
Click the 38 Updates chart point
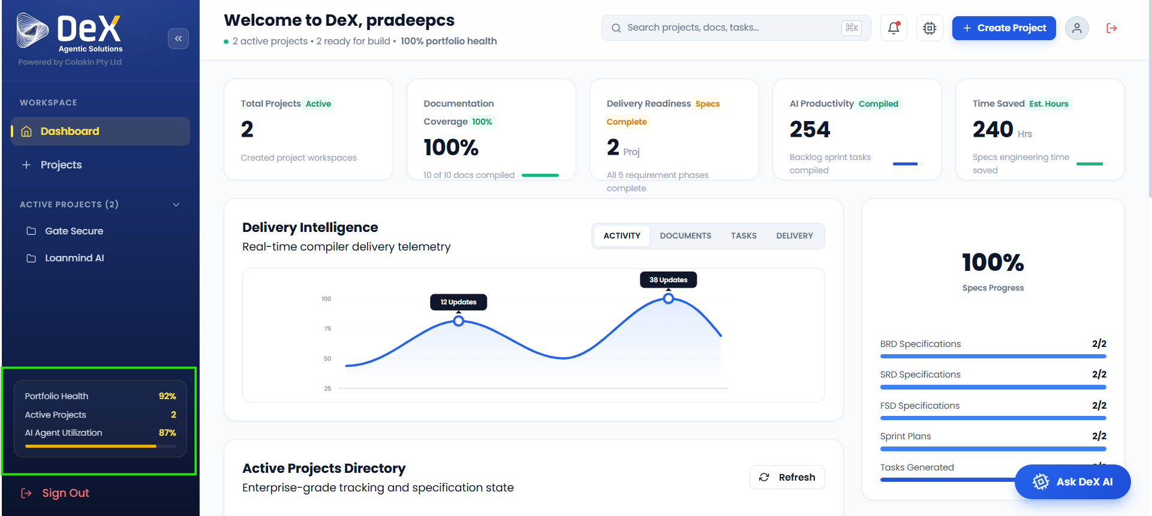coord(669,298)
